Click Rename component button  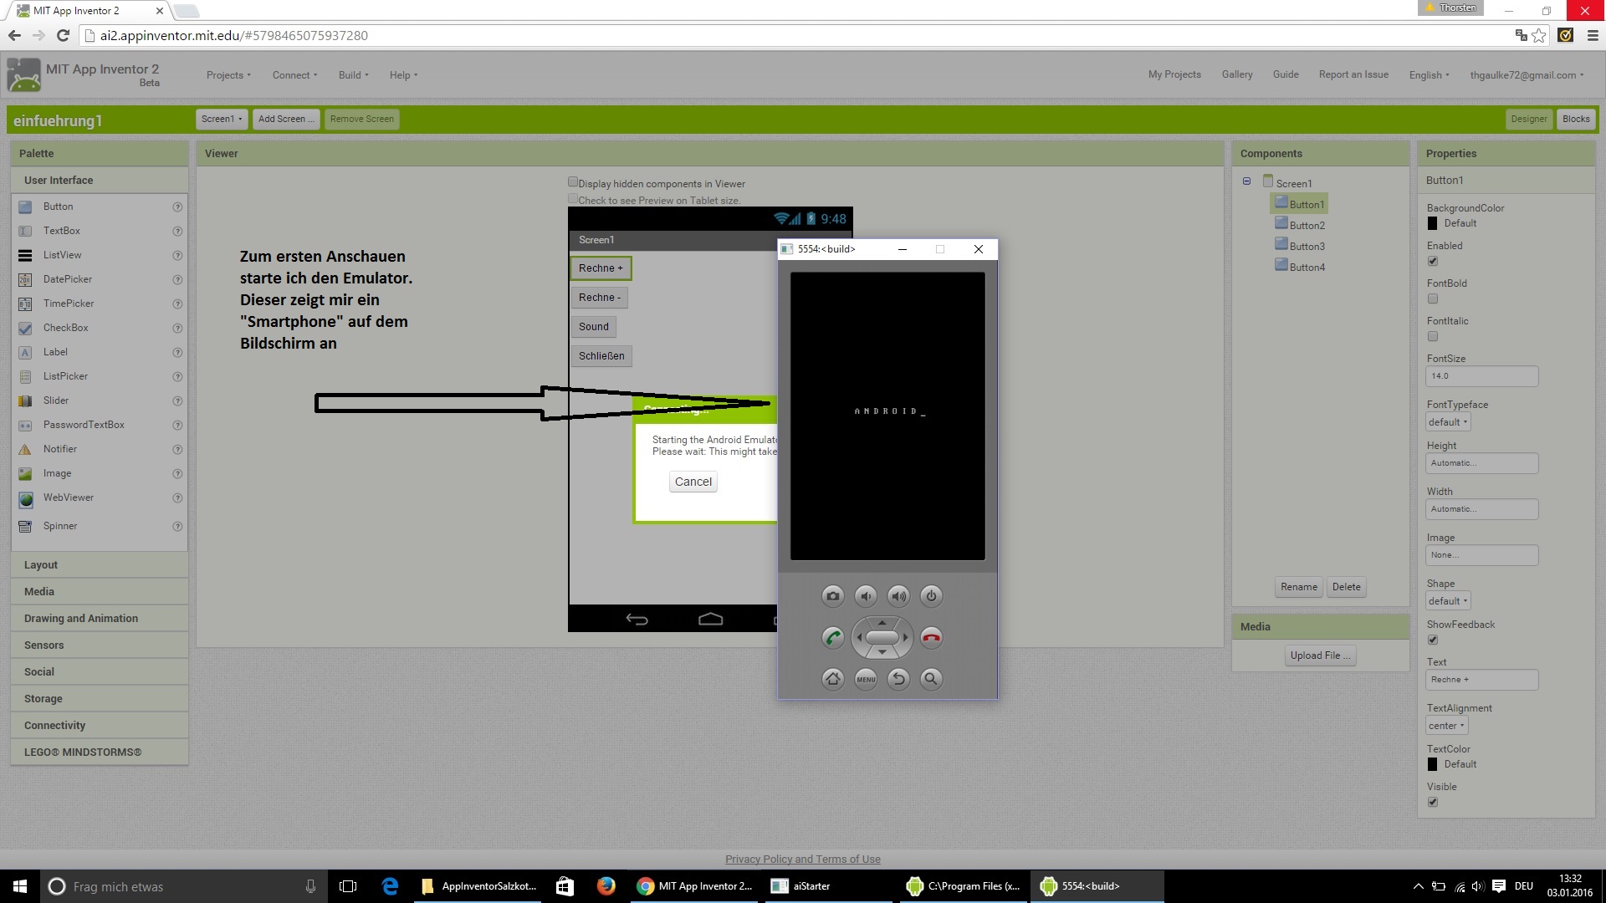pyautogui.click(x=1298, y=587)
